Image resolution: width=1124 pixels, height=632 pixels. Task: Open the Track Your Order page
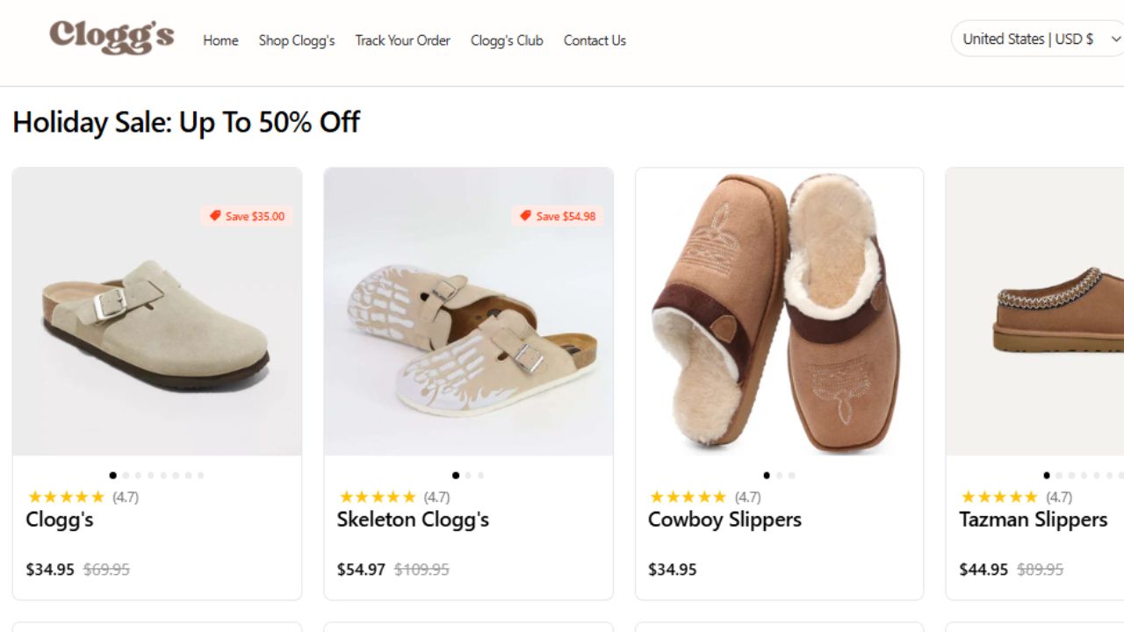point(402,40)
